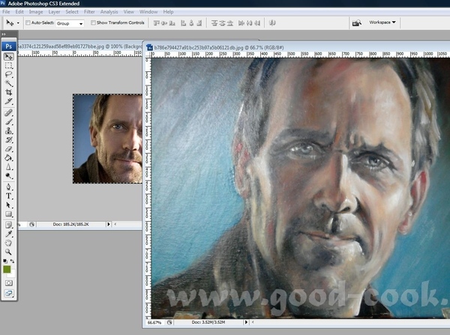450x335 pixels.
Task: Click Align horizontal centers icon
Action: (x=191, y=23)
